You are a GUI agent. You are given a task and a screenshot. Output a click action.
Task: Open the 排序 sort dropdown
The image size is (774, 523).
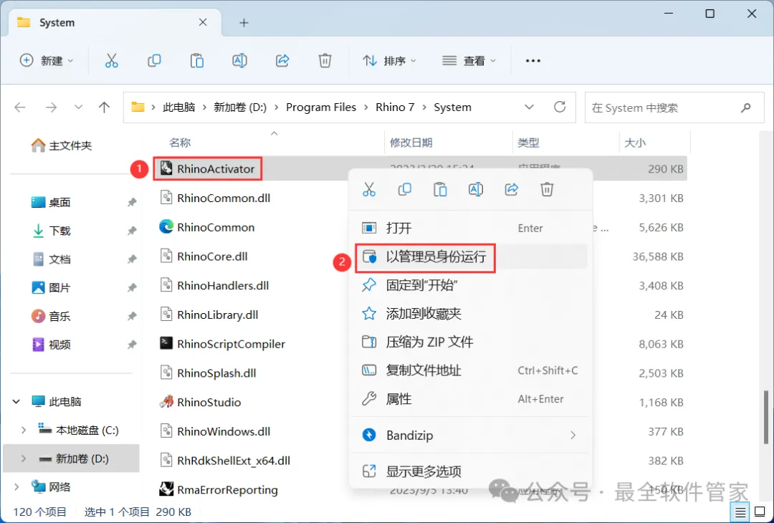[389, 61]
